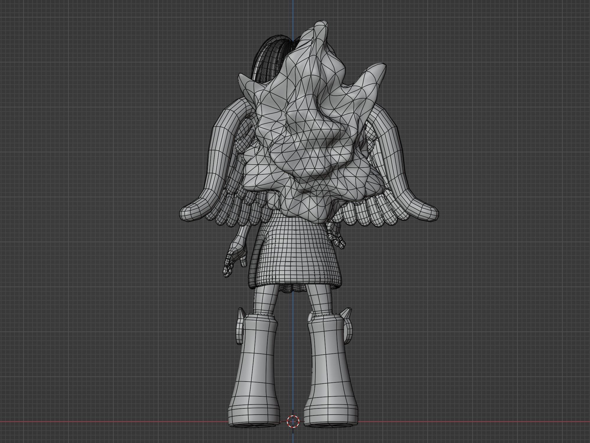Click the red X axis line

tap(118, 421)
